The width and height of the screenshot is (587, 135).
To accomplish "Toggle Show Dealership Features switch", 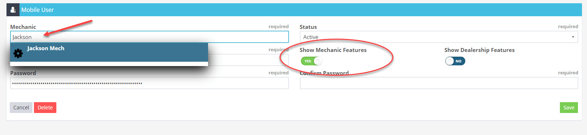I will (x=455, y=61).
